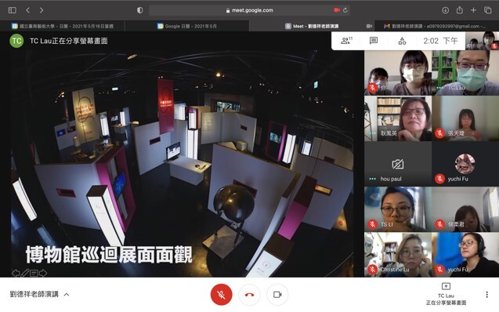The image size is (499, 312).
Task: Reload the Meet page
Action: tap(345, 10)
